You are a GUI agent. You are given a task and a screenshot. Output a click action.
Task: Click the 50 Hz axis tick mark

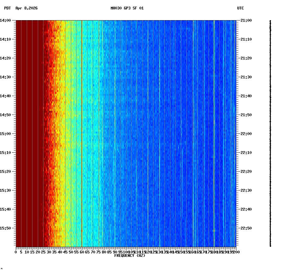pyautogui.click(x=71, y=249)
